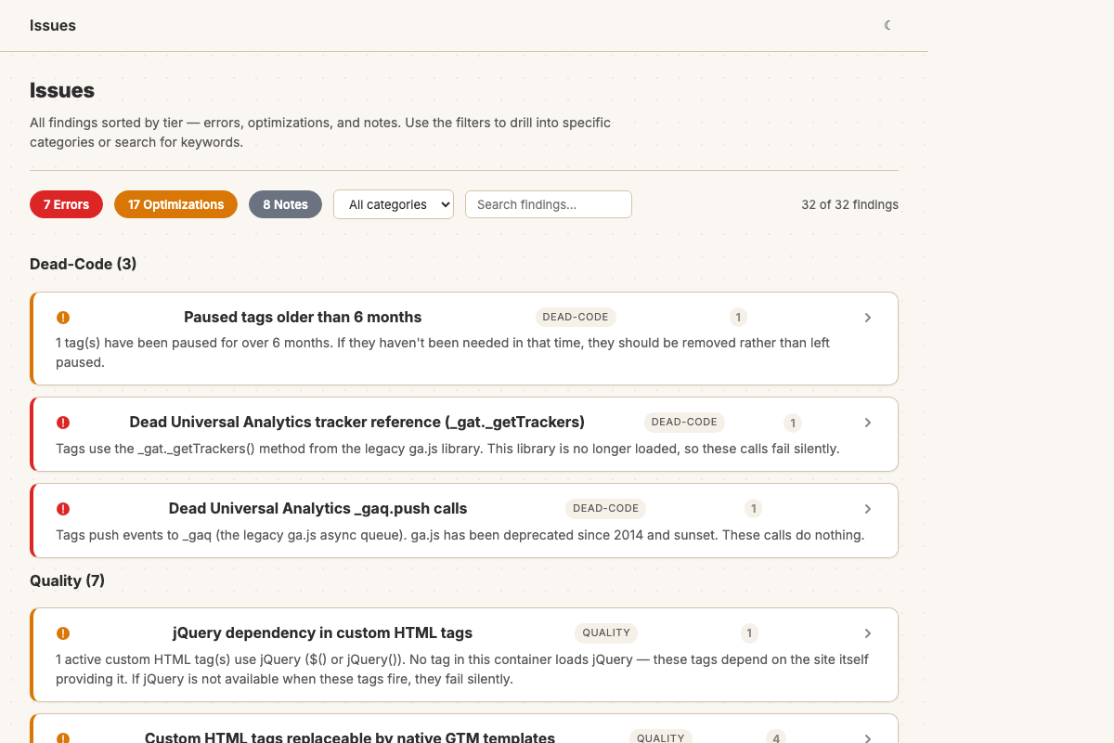
Task: Open the Issues header title
Action: point(53,25)
